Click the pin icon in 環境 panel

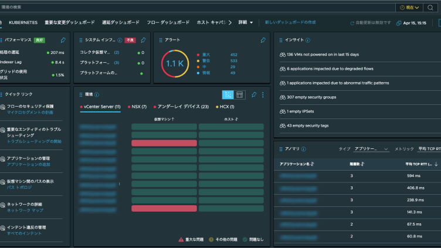tap(253, 94)
